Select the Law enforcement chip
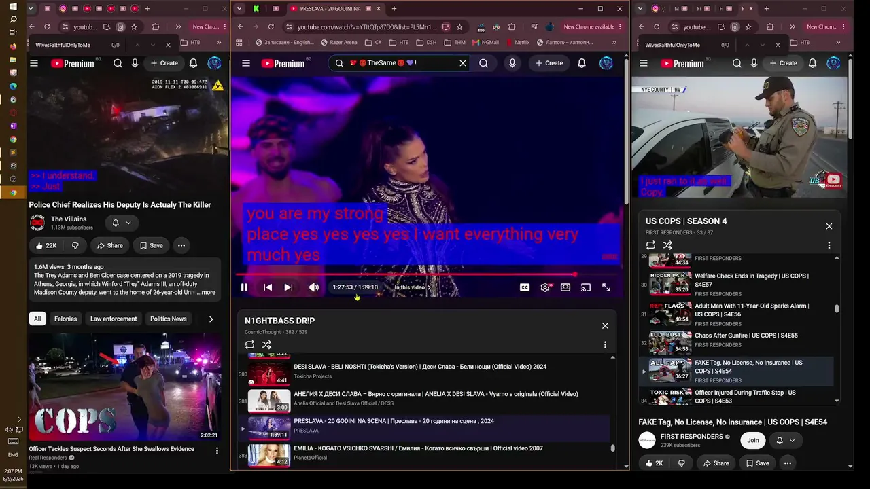This screenshot has width=870, height=489. (x=114, y=319)
